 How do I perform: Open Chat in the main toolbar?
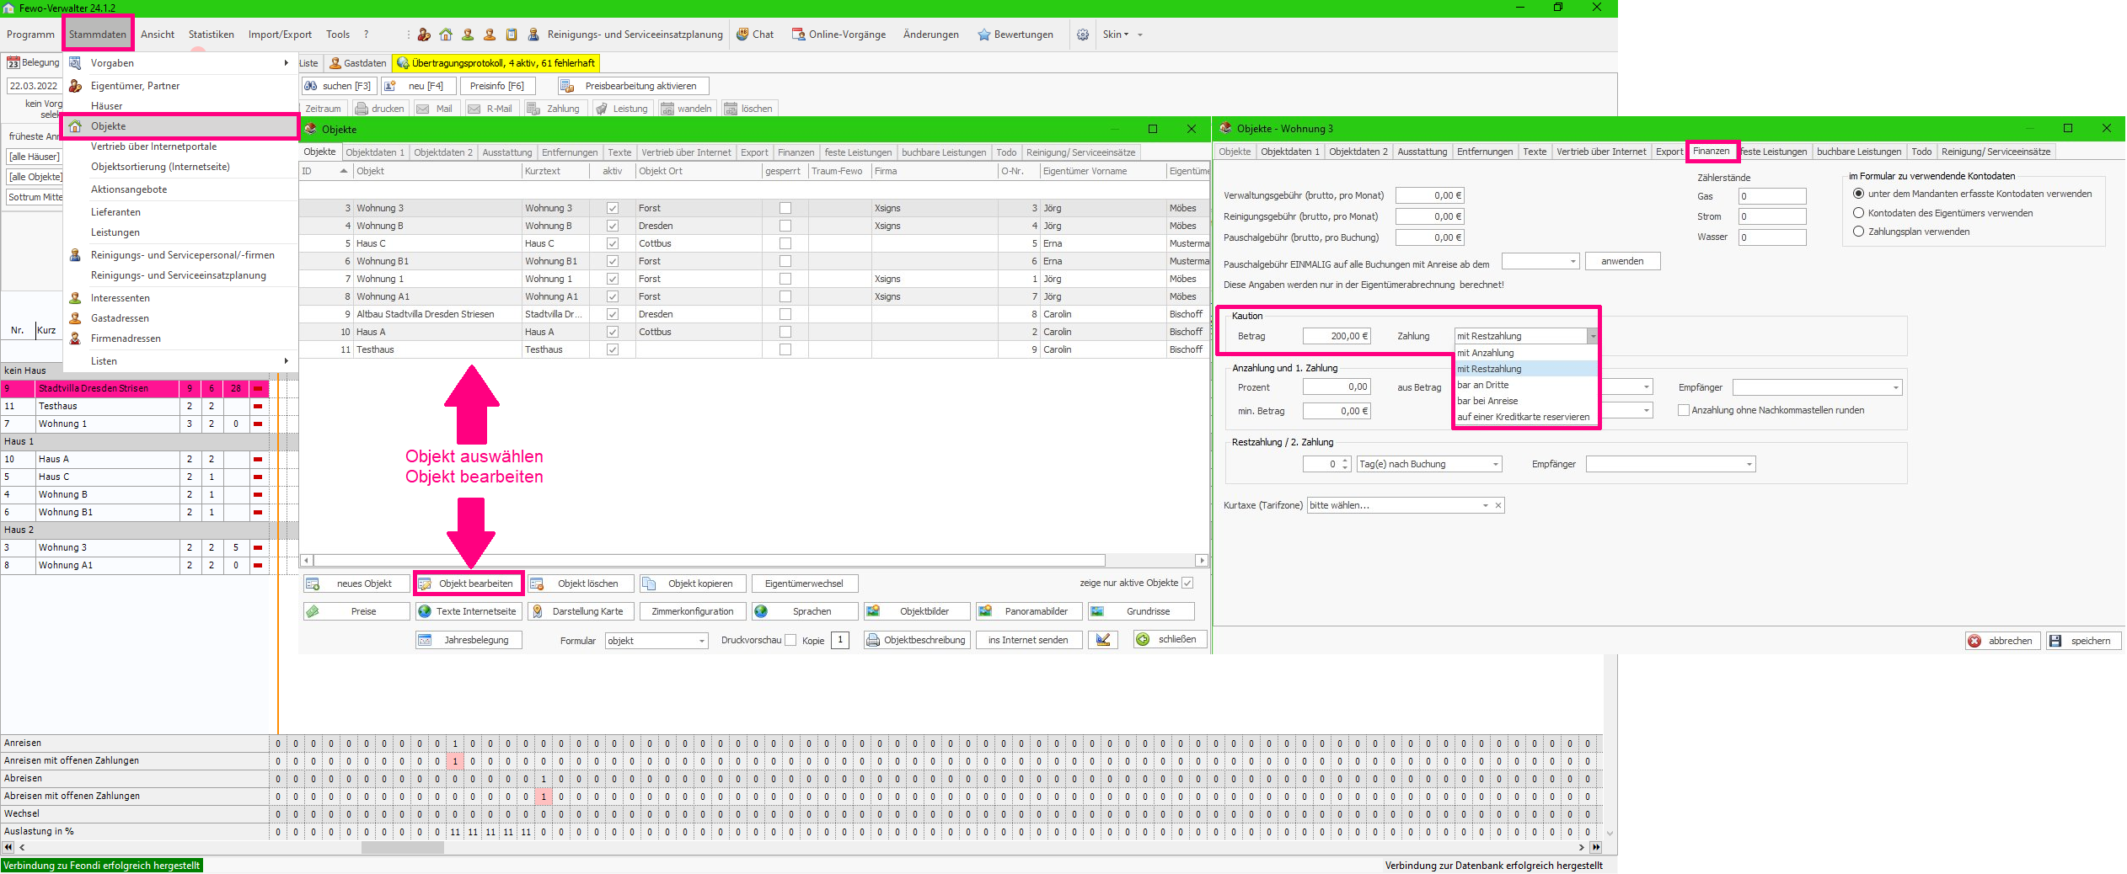click(755, 35)
